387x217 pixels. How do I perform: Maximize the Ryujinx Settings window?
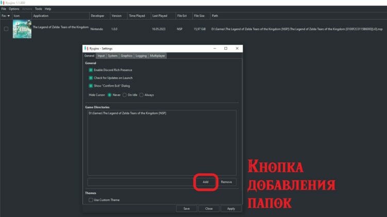coord(225,48)
